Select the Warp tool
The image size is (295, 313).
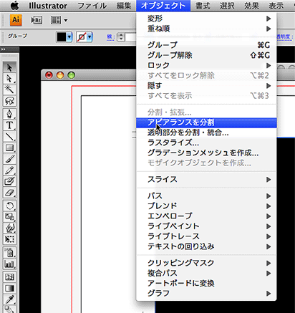9,228
